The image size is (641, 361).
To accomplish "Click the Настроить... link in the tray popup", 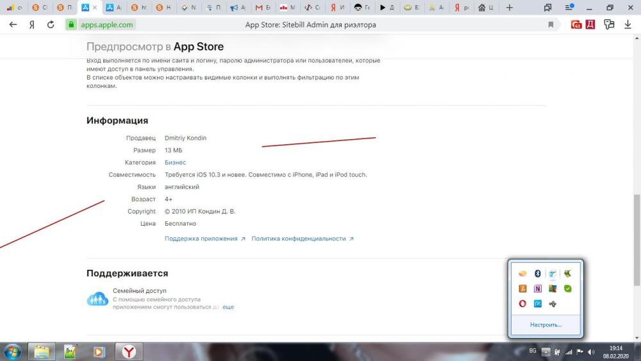I will click(x=545, y=324).
